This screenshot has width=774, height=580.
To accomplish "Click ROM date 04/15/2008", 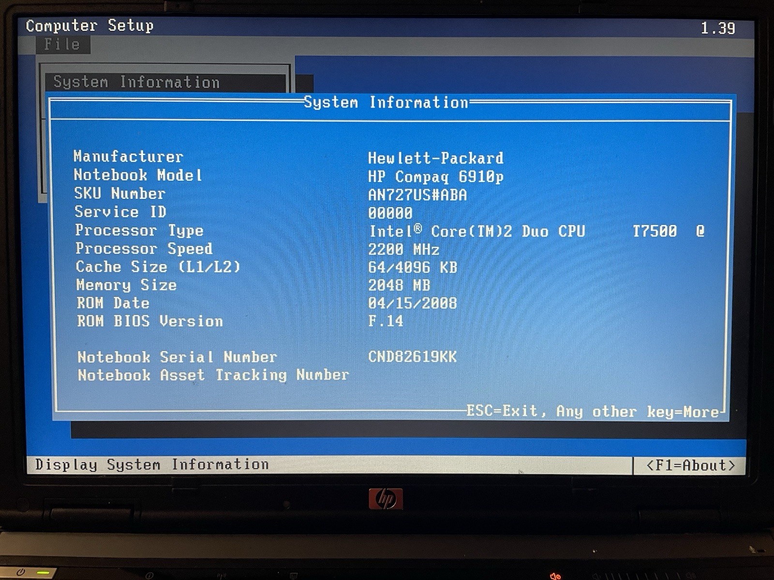I will click(x=413, y=303).
